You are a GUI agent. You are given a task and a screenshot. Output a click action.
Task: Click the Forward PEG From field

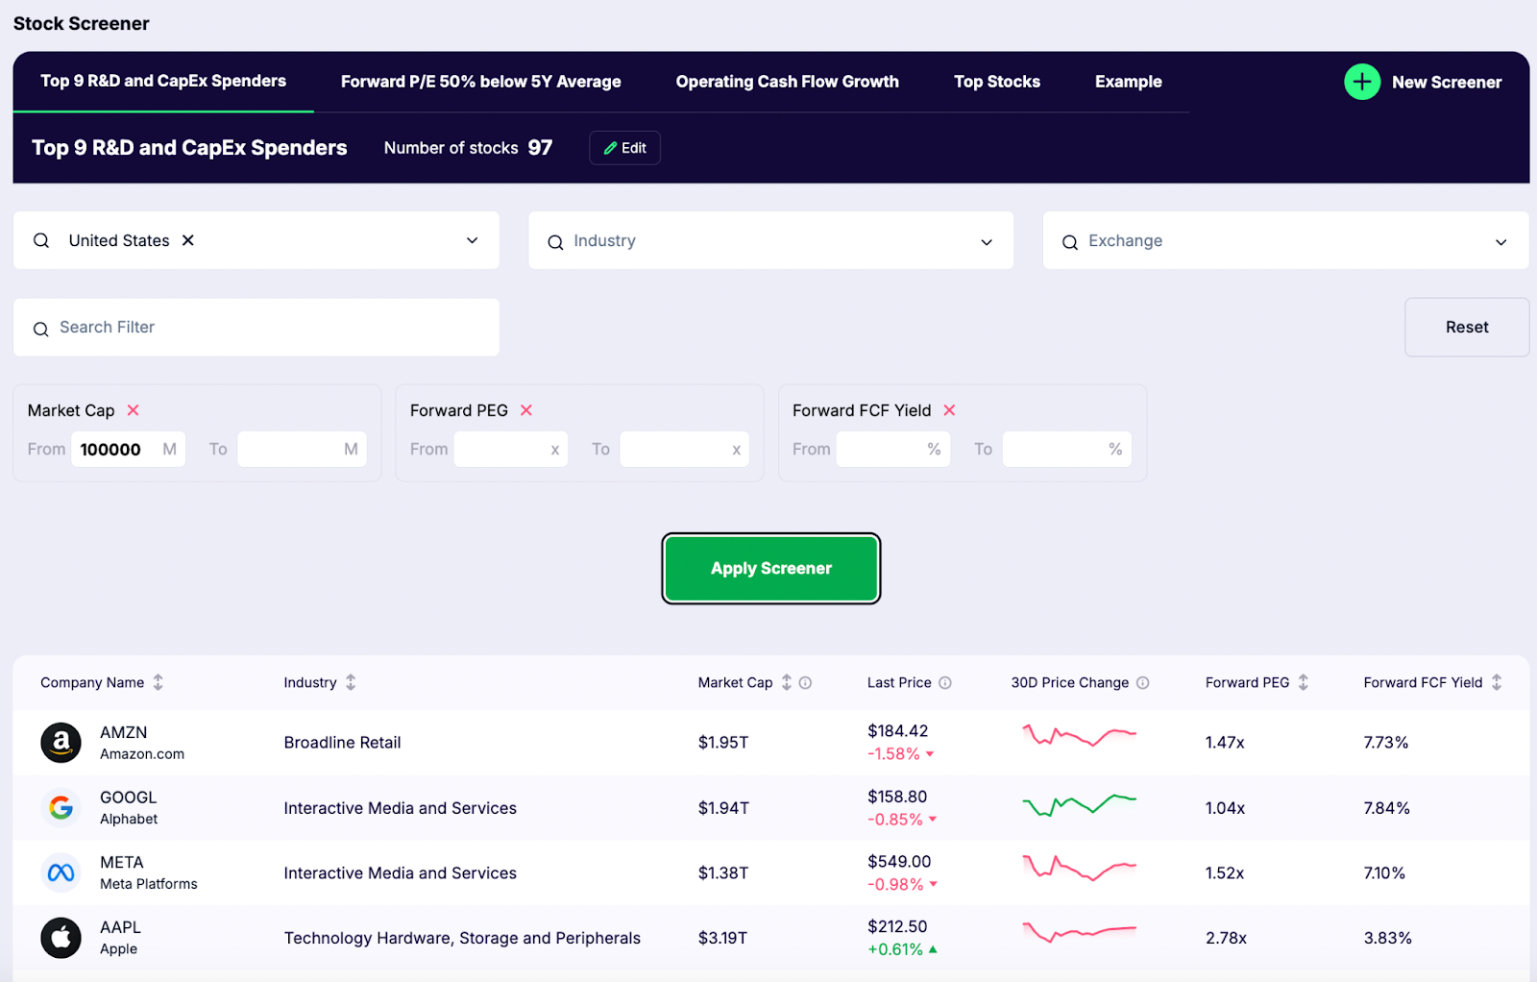coord(510,449)
